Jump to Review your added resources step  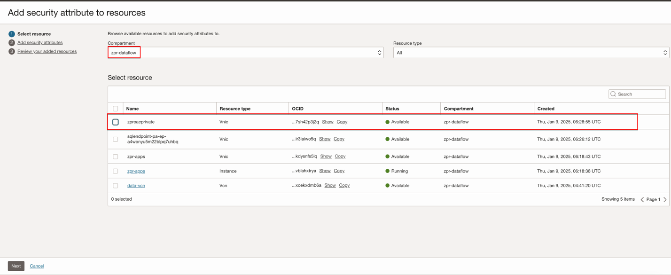[x=47, y=52]
